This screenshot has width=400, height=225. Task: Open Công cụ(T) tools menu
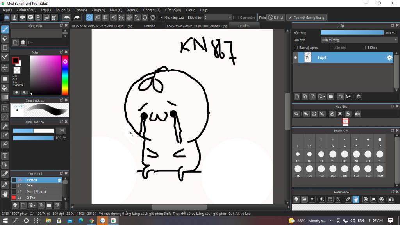(x=152, y=10)
